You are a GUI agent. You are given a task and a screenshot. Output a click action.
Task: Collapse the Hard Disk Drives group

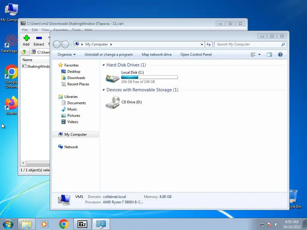pos(103,65)
